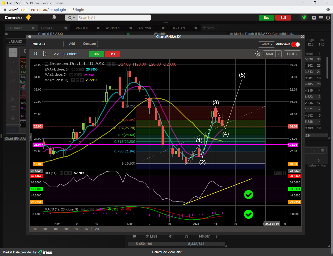Toggle visibility of EMA (4, close, 0)
The width and height of the screenshot is (333, 256).
73,69
